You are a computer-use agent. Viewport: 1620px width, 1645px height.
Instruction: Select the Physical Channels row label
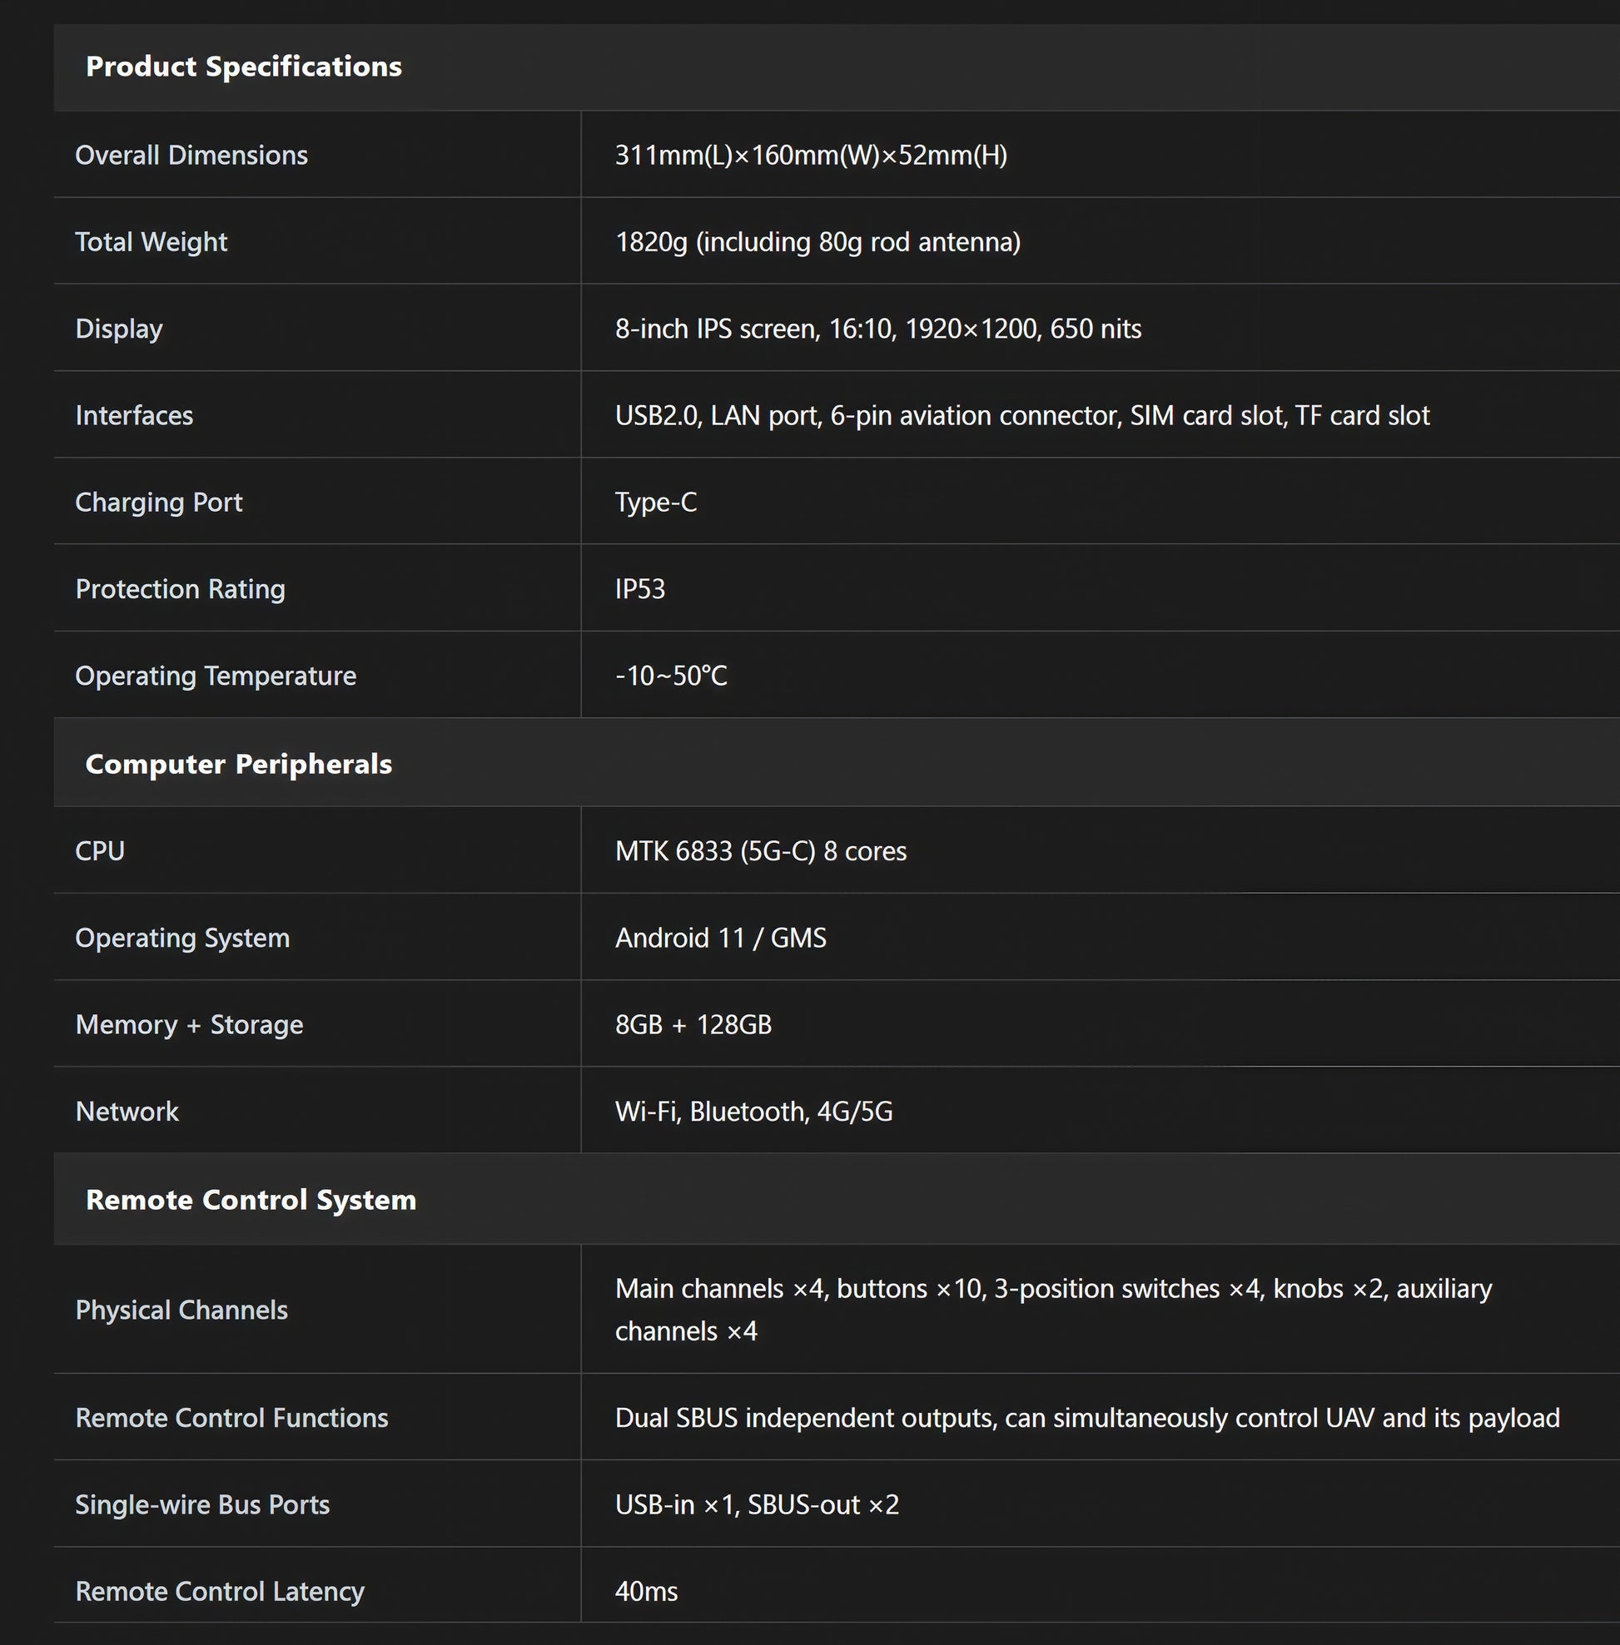tap(181, 1310)
